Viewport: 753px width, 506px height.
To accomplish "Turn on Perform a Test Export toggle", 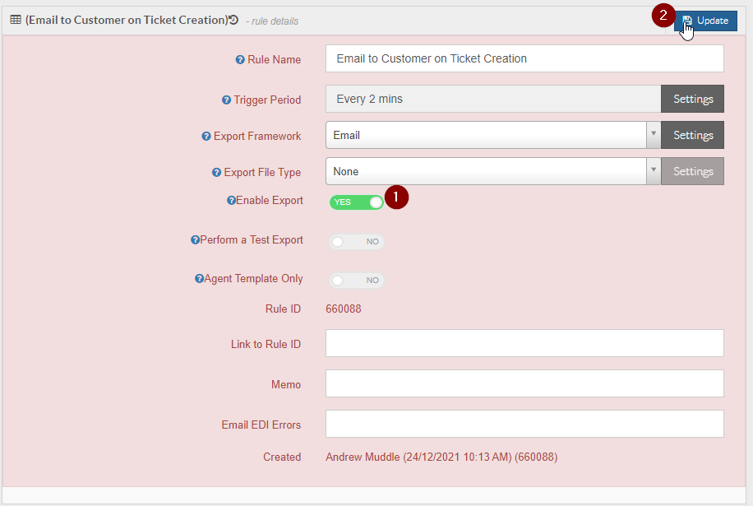I will coord(356,242).
